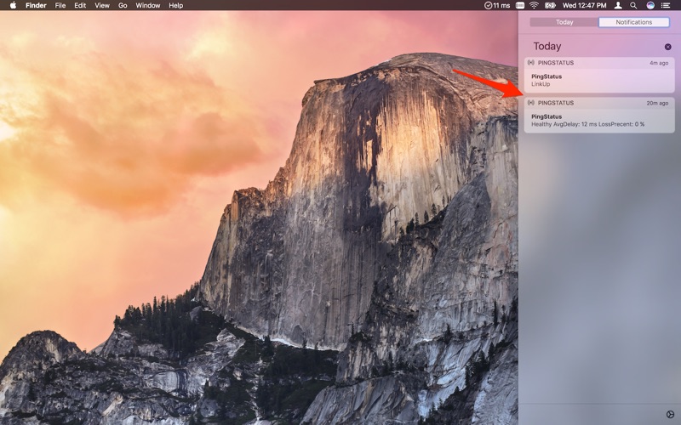Click the 20m ago timestamp
681x425 pixels.
[657, 103]
